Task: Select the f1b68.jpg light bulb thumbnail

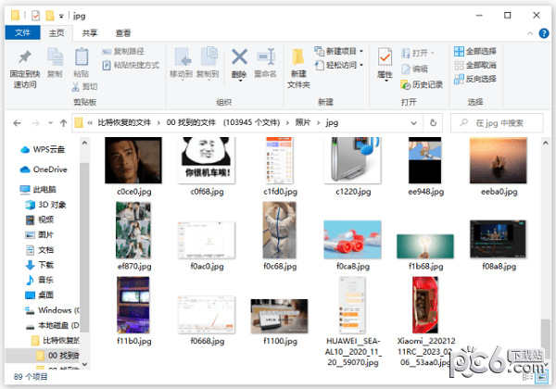Action: 425,246
